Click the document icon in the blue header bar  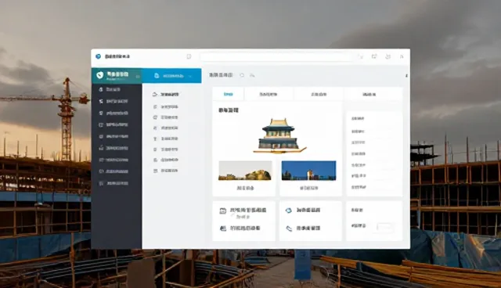point(157,76)
